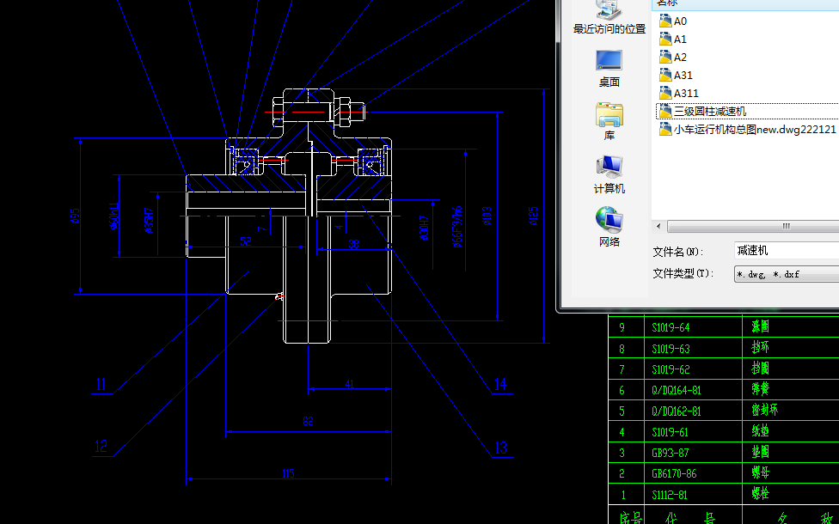
Task: Open the 文件类型 file type dropdown
Action: tap(786, 274)
